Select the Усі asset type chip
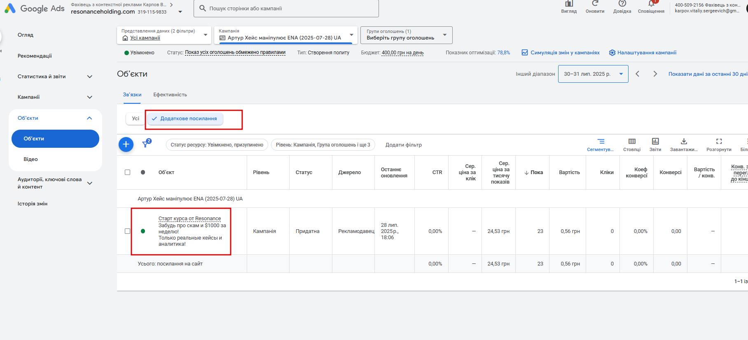Image resolution: width=748 pixels, height=340 pixels. [x=136, y=119]
